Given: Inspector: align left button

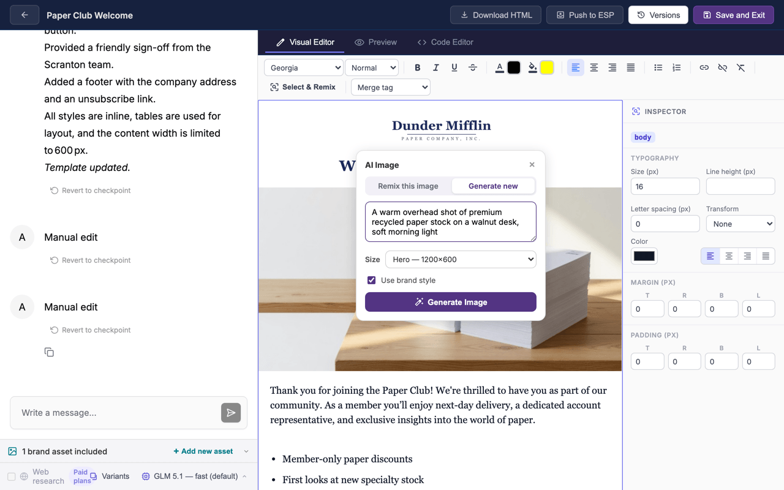Looking at the screenshot, I should tap(710, 256).
